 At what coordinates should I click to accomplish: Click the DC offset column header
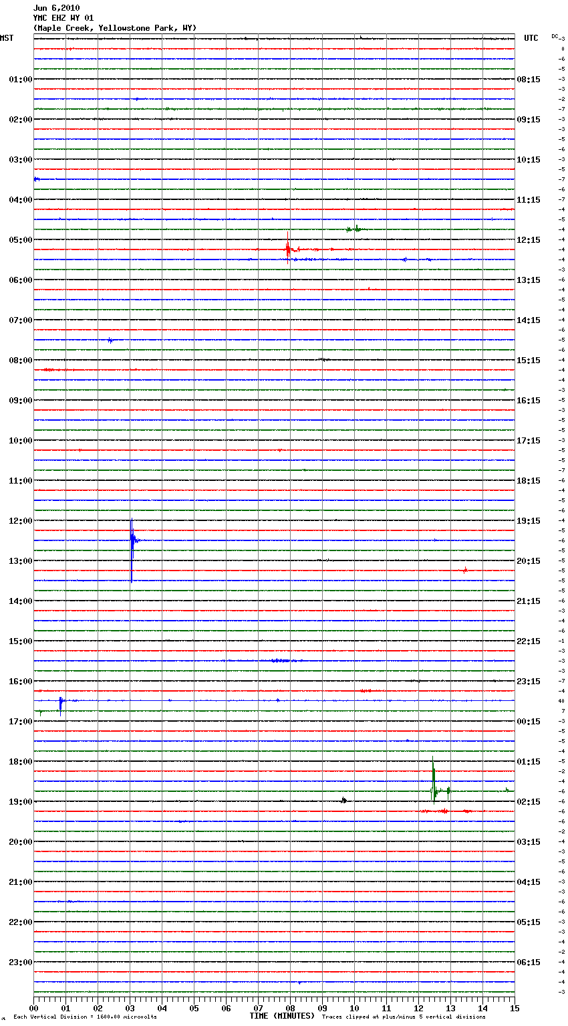[x=556, y=37]
